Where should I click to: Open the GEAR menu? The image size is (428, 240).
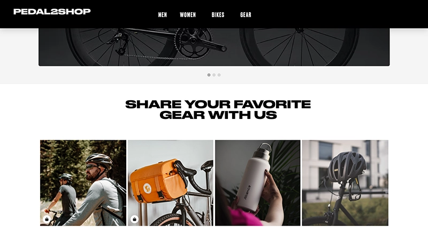point(246,15)
